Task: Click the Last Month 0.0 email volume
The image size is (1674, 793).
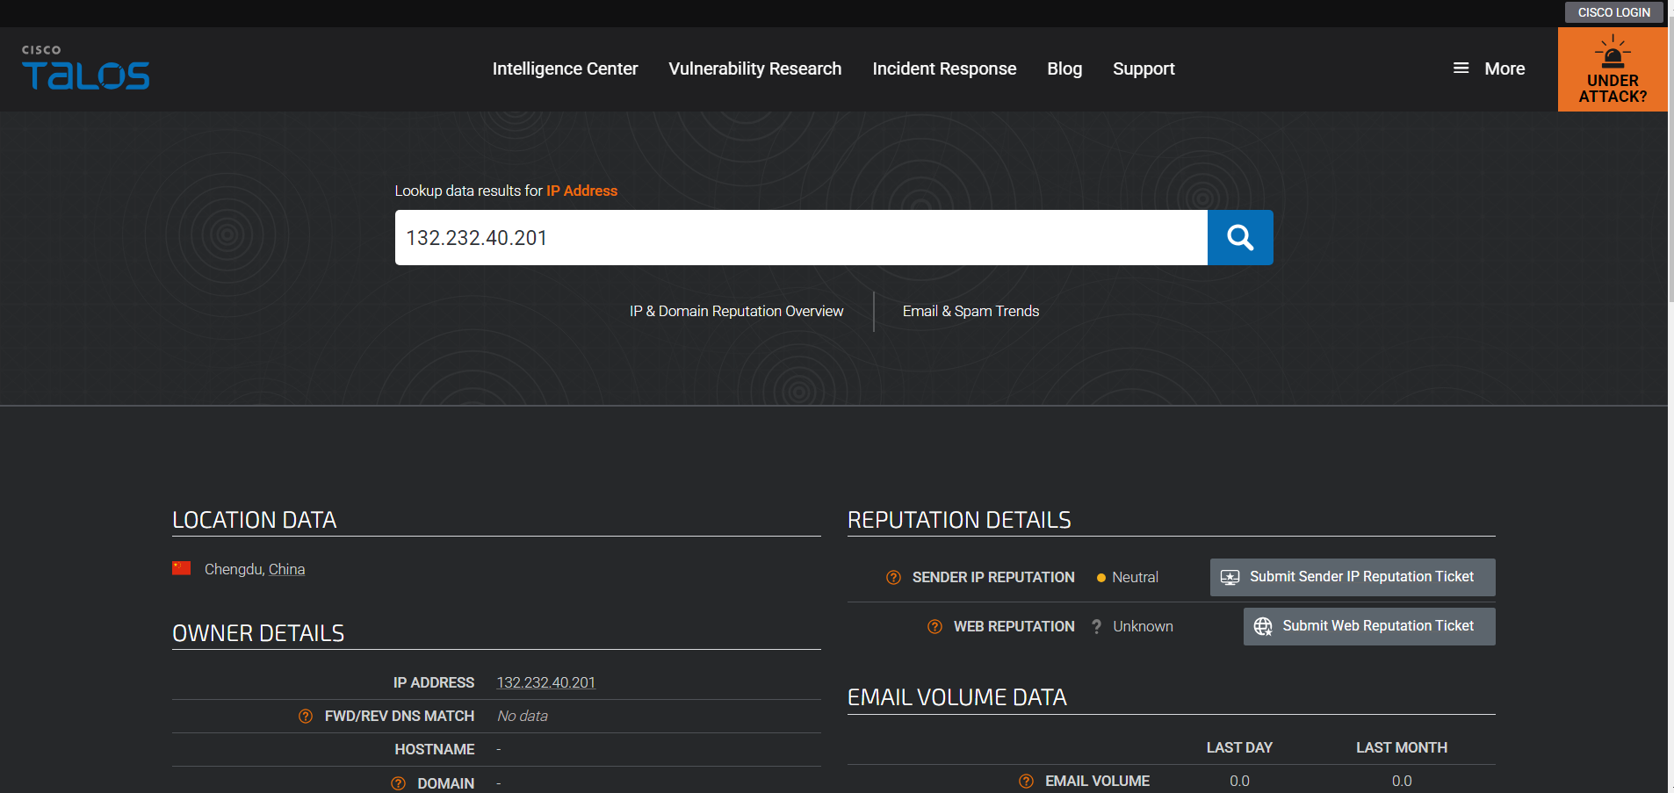Action: 1402,781
